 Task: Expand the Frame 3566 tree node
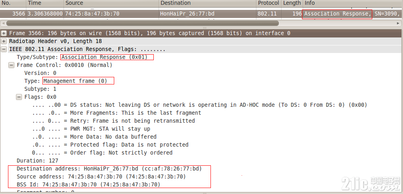(4, 33)
